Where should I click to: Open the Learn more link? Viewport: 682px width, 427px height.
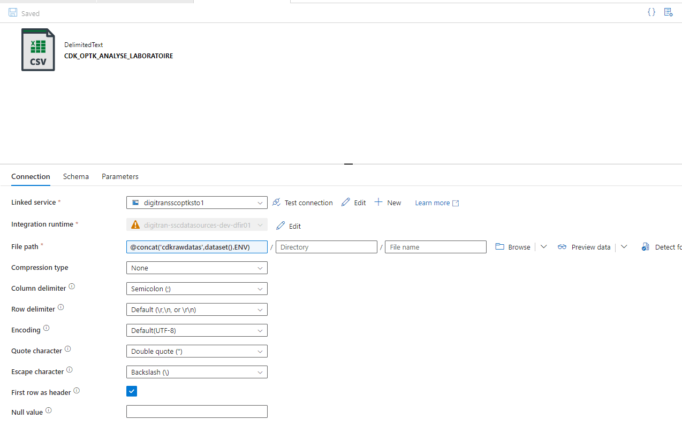437,203
